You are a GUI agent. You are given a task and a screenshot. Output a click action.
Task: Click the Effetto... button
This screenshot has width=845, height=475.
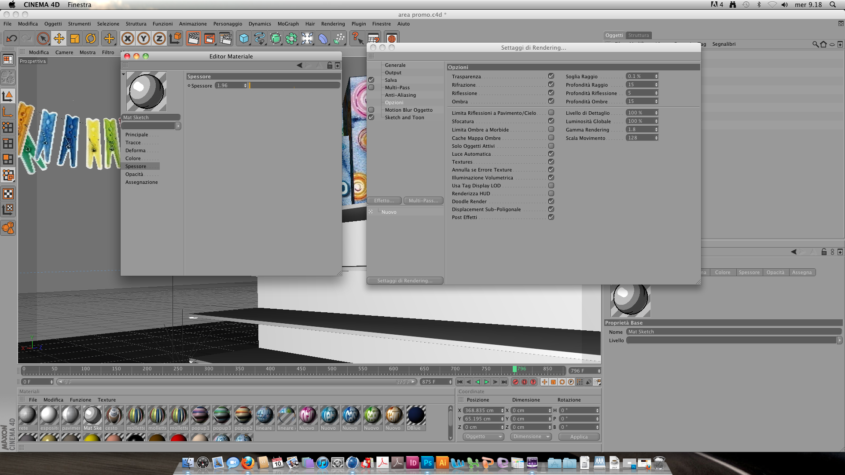[384, 201]
